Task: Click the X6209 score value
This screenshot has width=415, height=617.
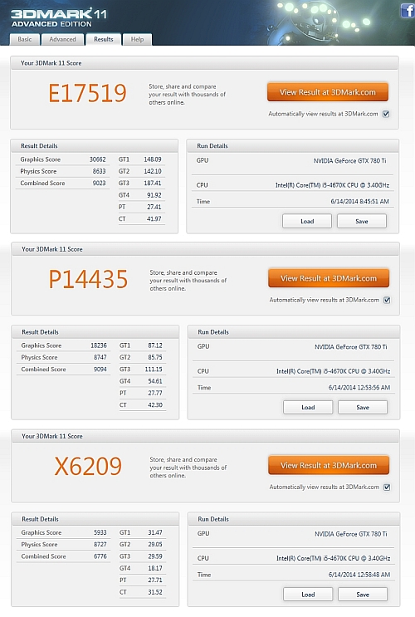Action: pos(88,467)
